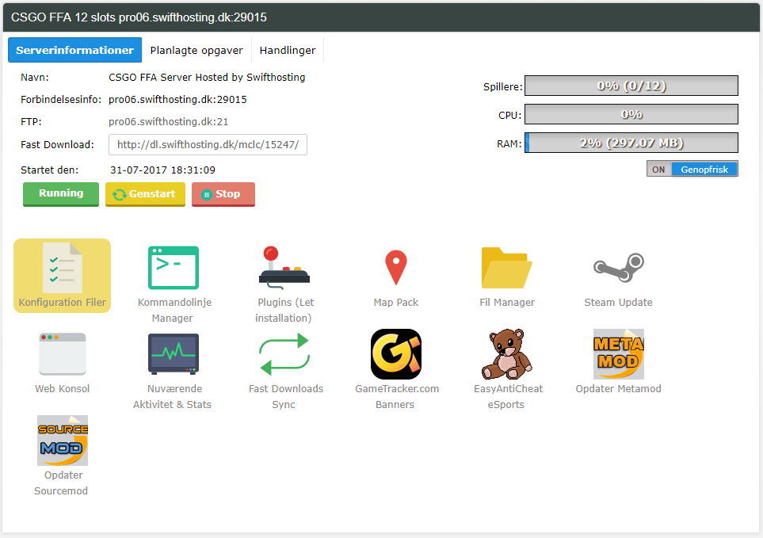Image resolution: width=763 pixels, height=538 pixels.
Task: Click the Fast Download URL field
Action: [x=208, y=144]
